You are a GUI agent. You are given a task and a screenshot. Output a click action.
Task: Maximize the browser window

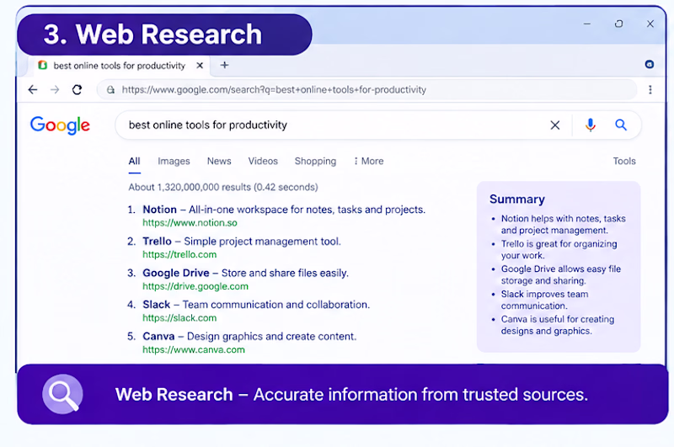click(x=618, y=24)
